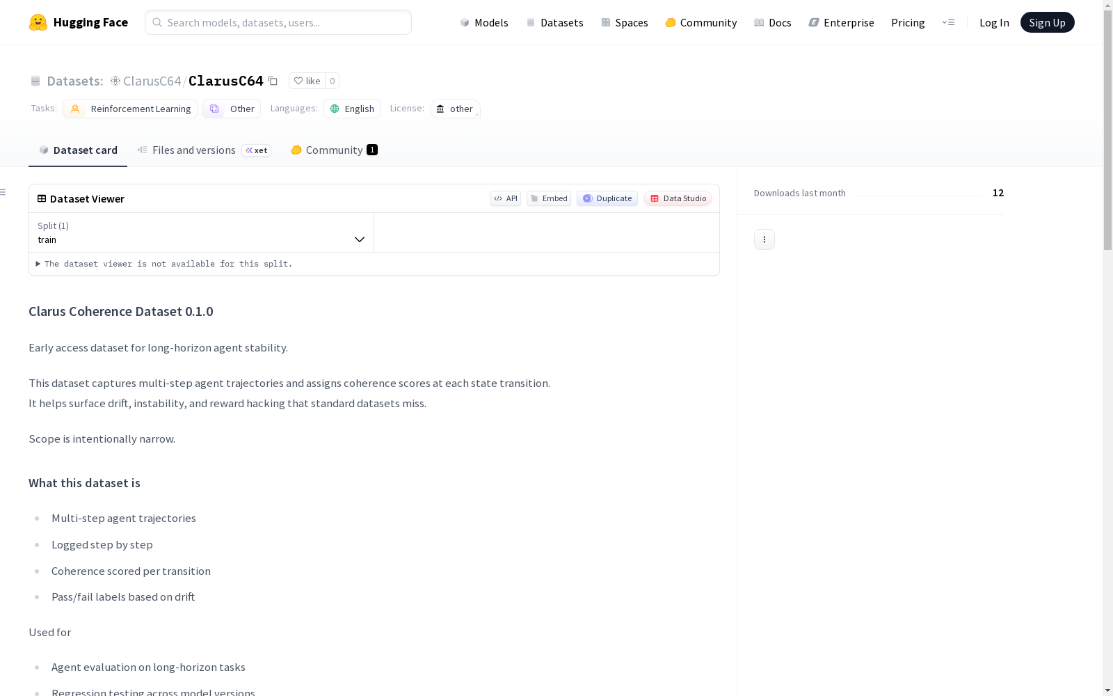Click the Embed button
The image size is (1113, 696).
(x=549, y=198)
